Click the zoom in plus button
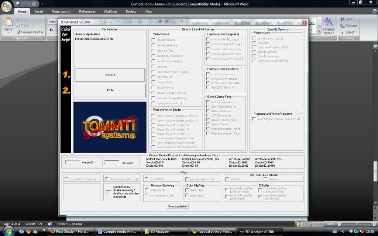The image size is (378, 236). pos(374,224)
